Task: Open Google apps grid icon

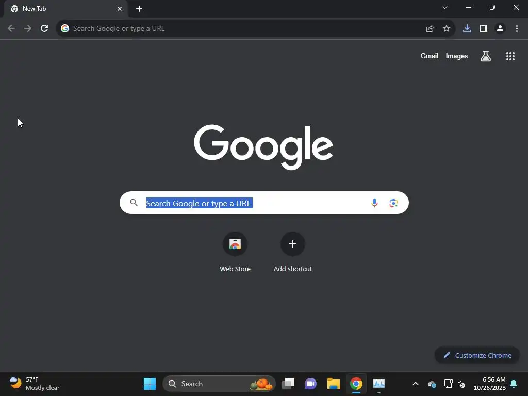Action: (x=510, y=56)
